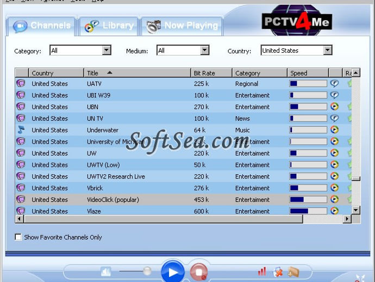Open the Now Playing tab
This screenshot has height=282, width=375.
click(x=182, y=26)
